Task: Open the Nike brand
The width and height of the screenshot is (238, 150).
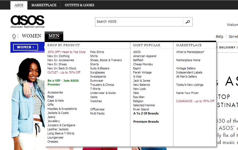Action: coord(136,93)
